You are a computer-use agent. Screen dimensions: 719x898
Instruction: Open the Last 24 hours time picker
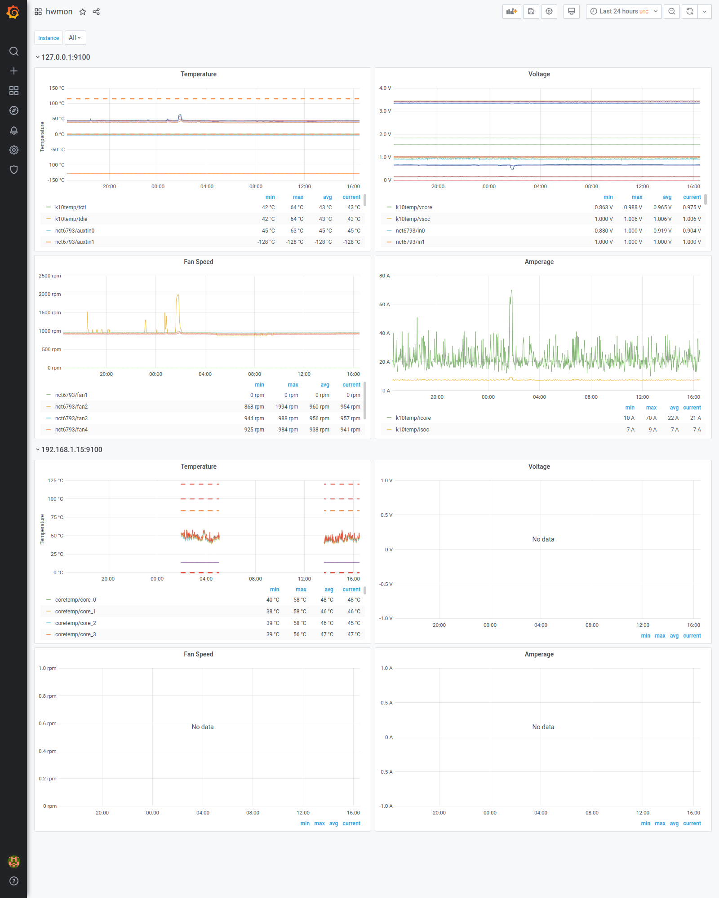[624, 12]
